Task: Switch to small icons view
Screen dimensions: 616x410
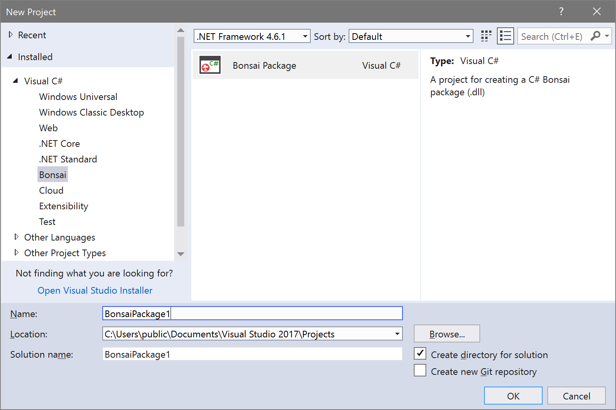Action: click(x=486, y=36)
